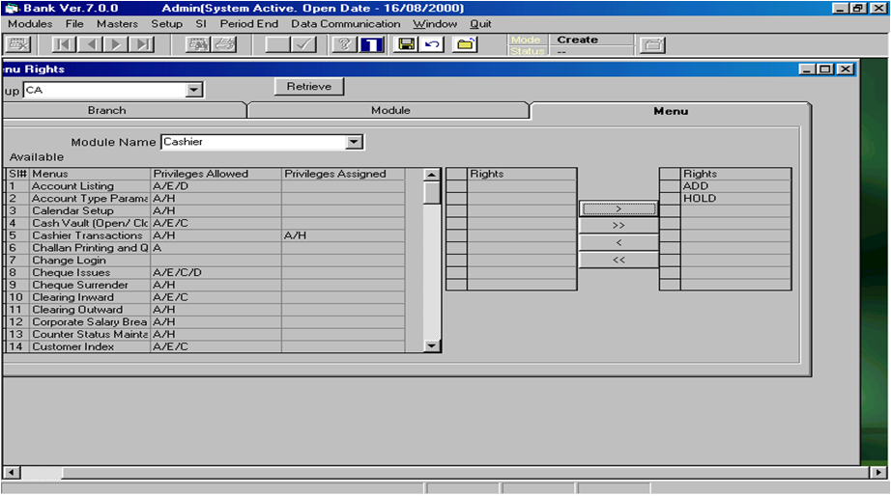Screen dimensions: 891x496
Task: Select the Cash Vault menu row
Action: (206, 223)
